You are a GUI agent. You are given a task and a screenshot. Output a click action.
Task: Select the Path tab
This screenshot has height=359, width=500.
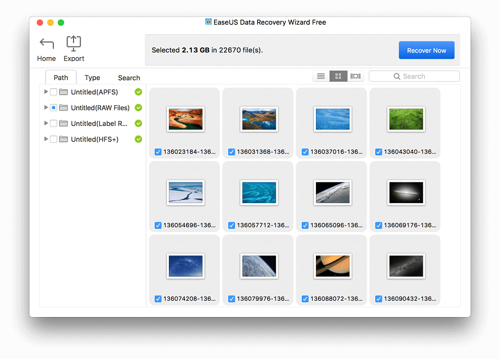[60, 77]
